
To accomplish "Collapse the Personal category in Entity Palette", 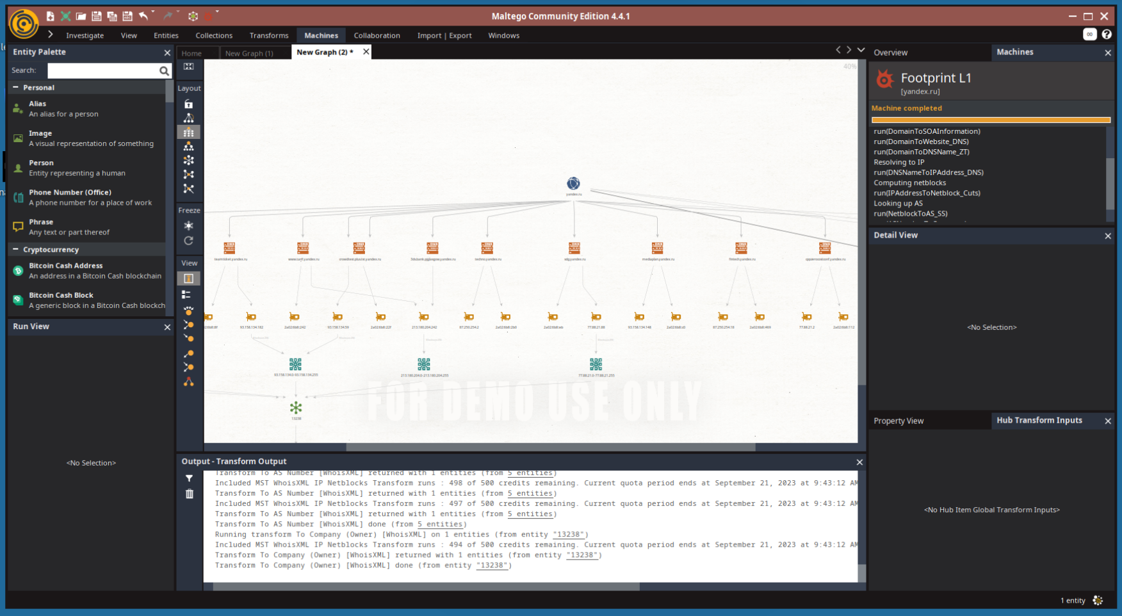I will [x=16, y=88].
